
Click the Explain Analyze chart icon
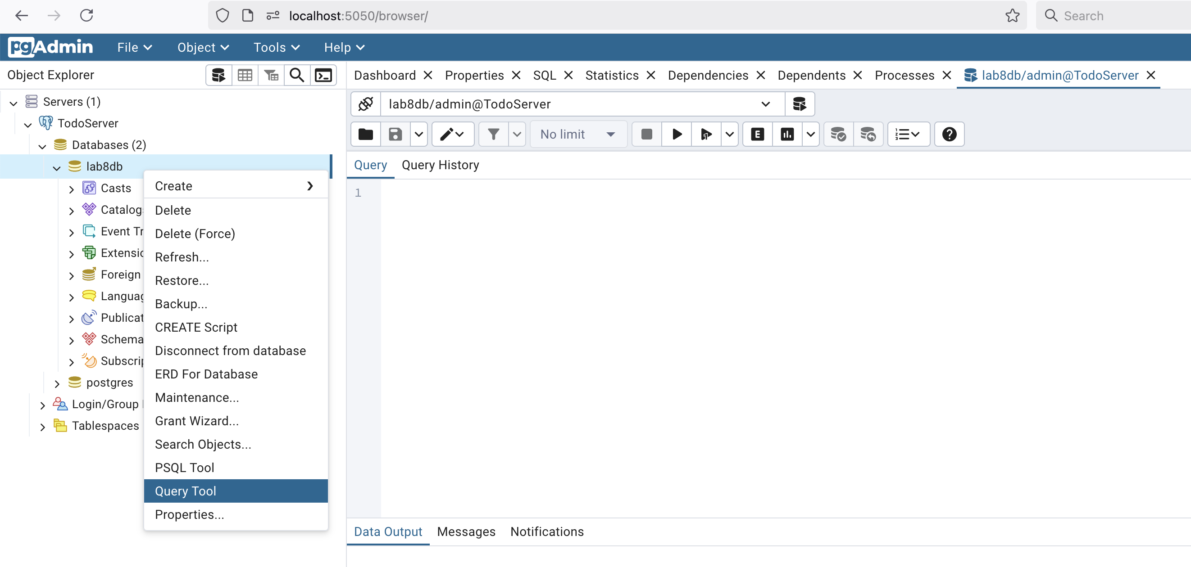tap(787, 135)
